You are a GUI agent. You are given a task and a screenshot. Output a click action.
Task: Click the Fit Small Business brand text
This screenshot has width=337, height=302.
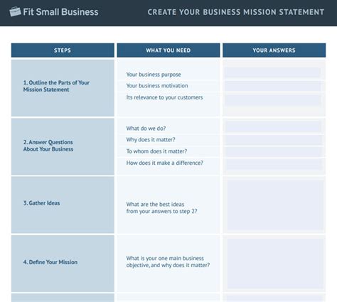tap(60, 12)
